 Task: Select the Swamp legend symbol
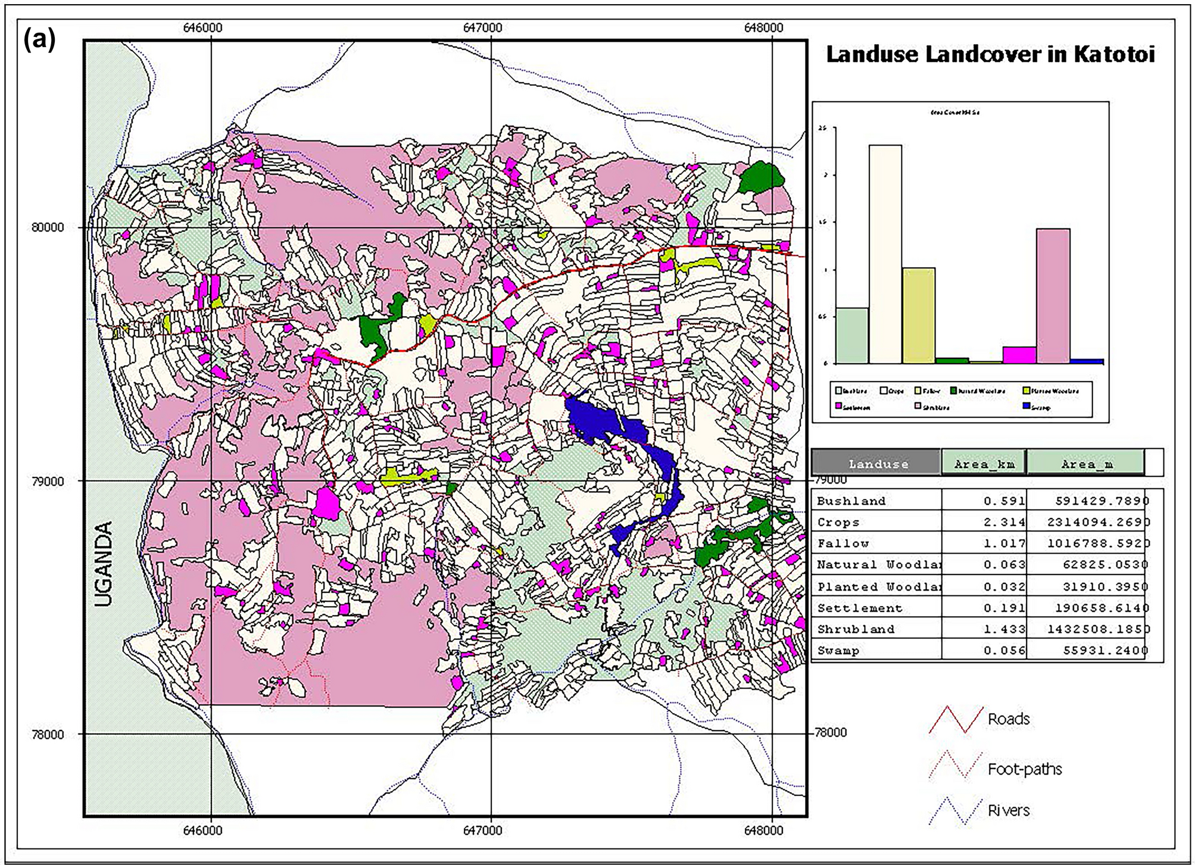pos(1025,405)
